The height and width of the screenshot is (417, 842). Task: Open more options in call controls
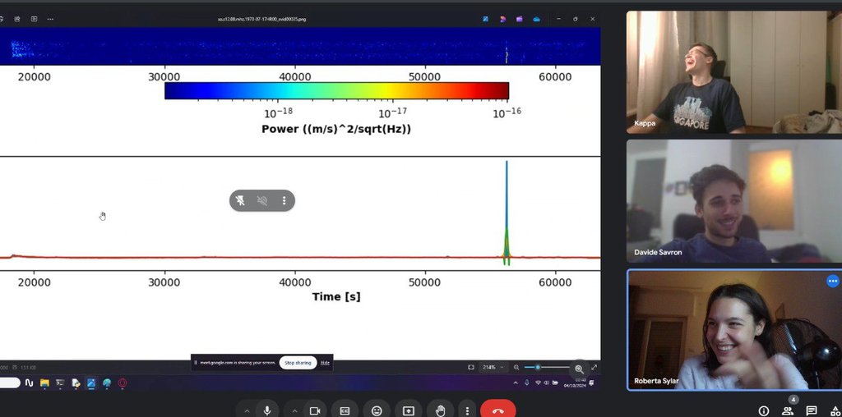coord(467,410)
